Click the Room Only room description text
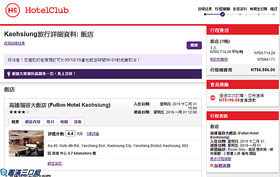This screenshot has width=280, height=177. tap(242, 151)
